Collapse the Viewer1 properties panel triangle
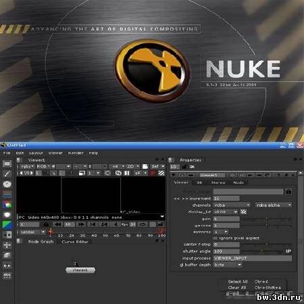The height and width of the screenshot is (304, 304). pos(174,175)
